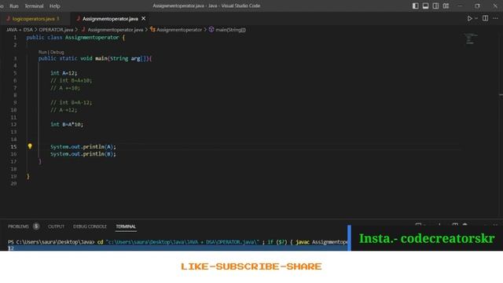Image resolution: width=503 pixels, height=283 pixels.
Task: Toggle secondary side bar layout icon
Action: click(435, 6)
